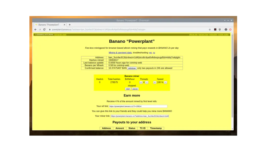Select the Banano "Powerplant" tab
Image resolution: width=265 pixels, height=149 pixels.
pyautogui.click(x=50, y=25)
